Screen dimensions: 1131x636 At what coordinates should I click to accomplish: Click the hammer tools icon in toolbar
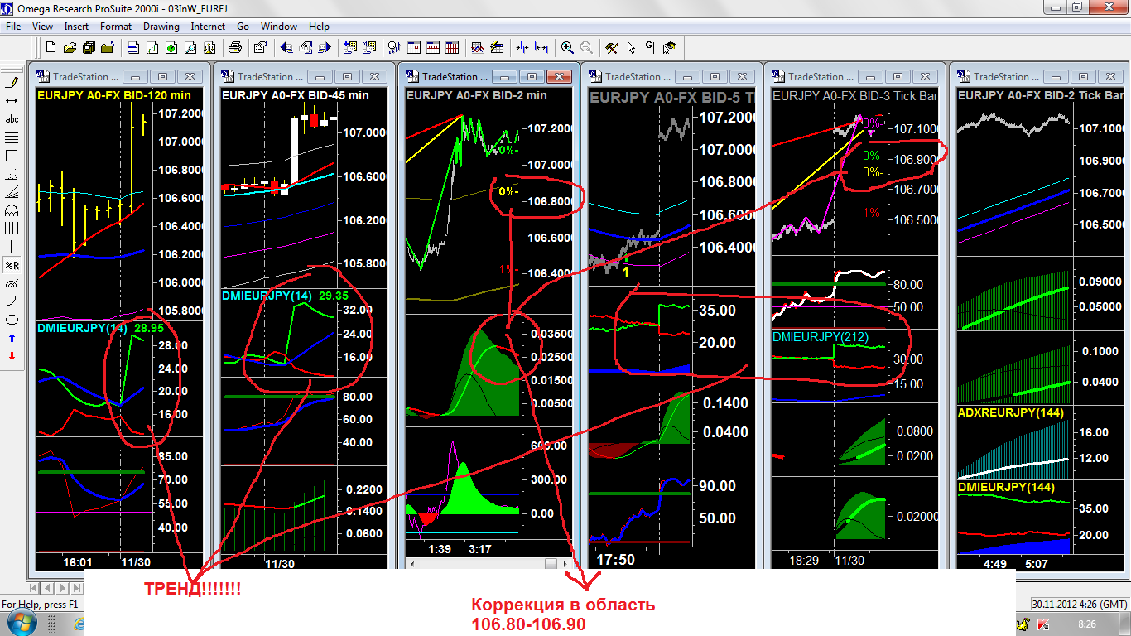coord(612,47)
